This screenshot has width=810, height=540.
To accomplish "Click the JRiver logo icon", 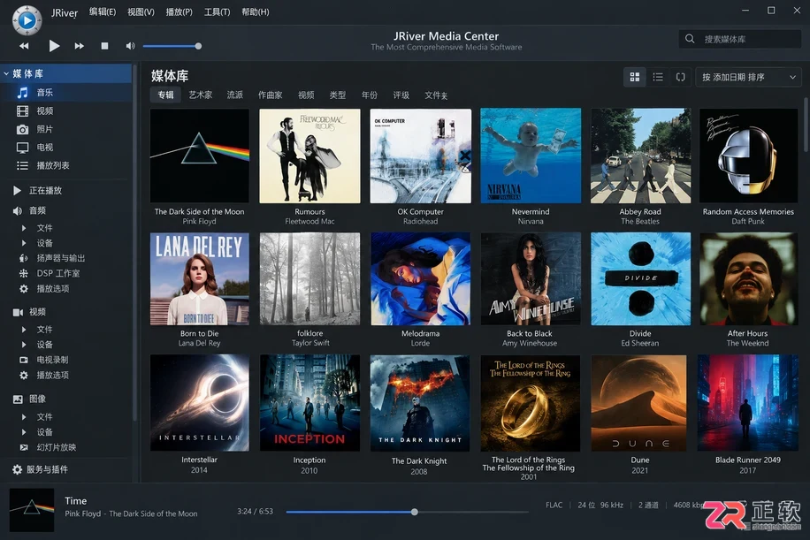I will click(27, 20).
